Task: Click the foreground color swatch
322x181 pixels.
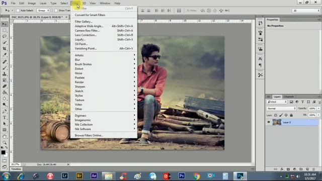Action: [3, 152]
